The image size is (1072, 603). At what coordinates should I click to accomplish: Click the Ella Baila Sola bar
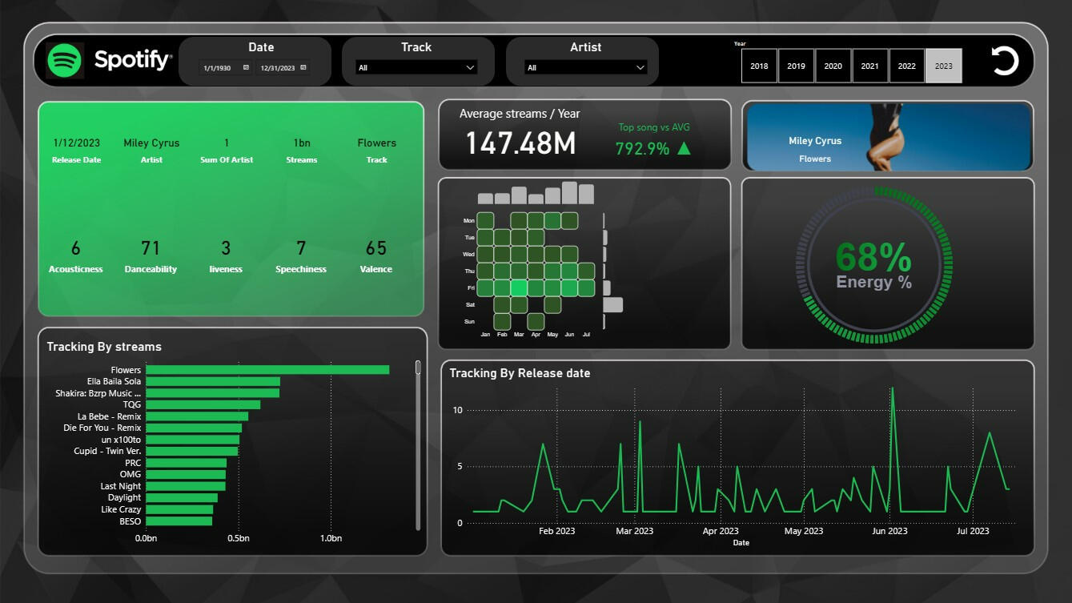tap(212, 382)
